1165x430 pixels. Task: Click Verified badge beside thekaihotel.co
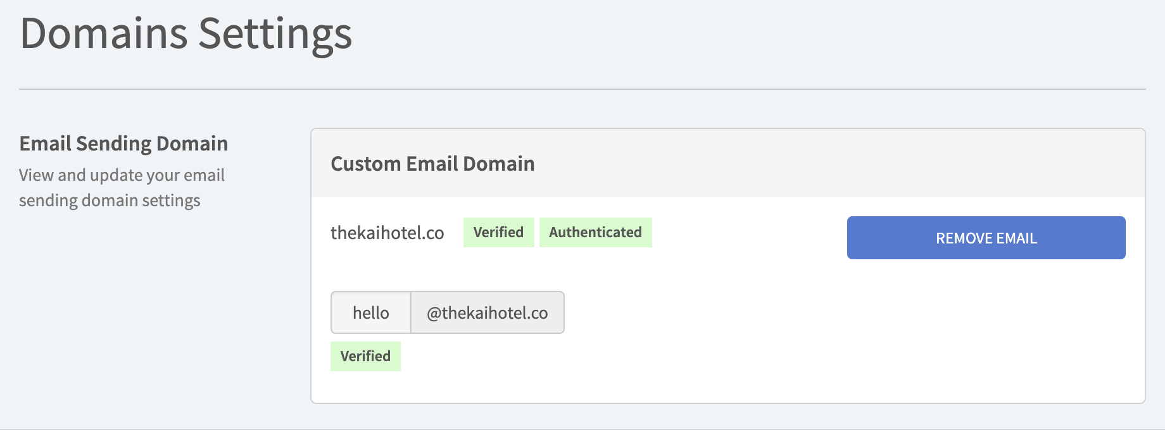(498, 232)
